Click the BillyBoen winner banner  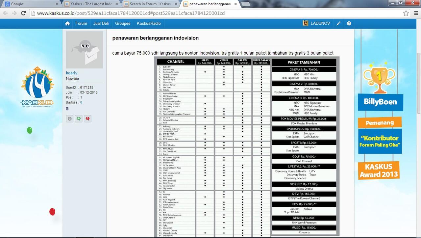coord(380,102)
